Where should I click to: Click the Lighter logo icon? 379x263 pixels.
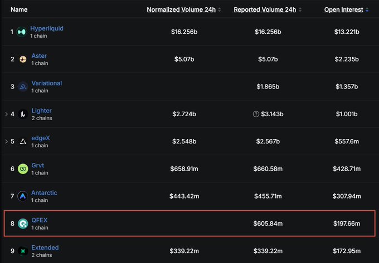click(x=23, y=114)
